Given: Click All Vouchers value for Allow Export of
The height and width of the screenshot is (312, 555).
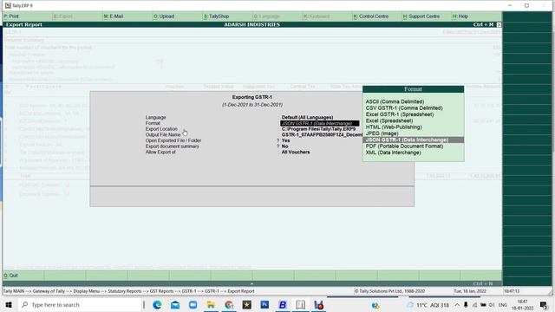Looking at the screenshot, I should (296, 153).
